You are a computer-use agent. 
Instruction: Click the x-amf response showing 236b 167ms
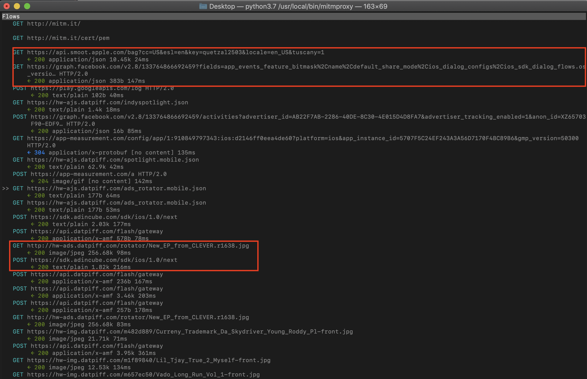(x=91, y=282)
